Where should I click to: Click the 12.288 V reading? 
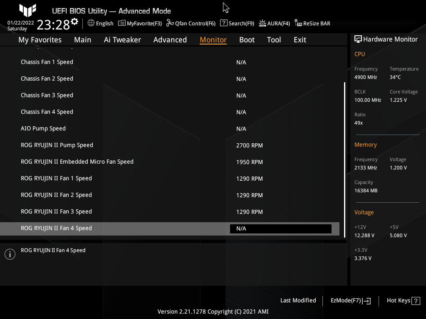[364, 236]
